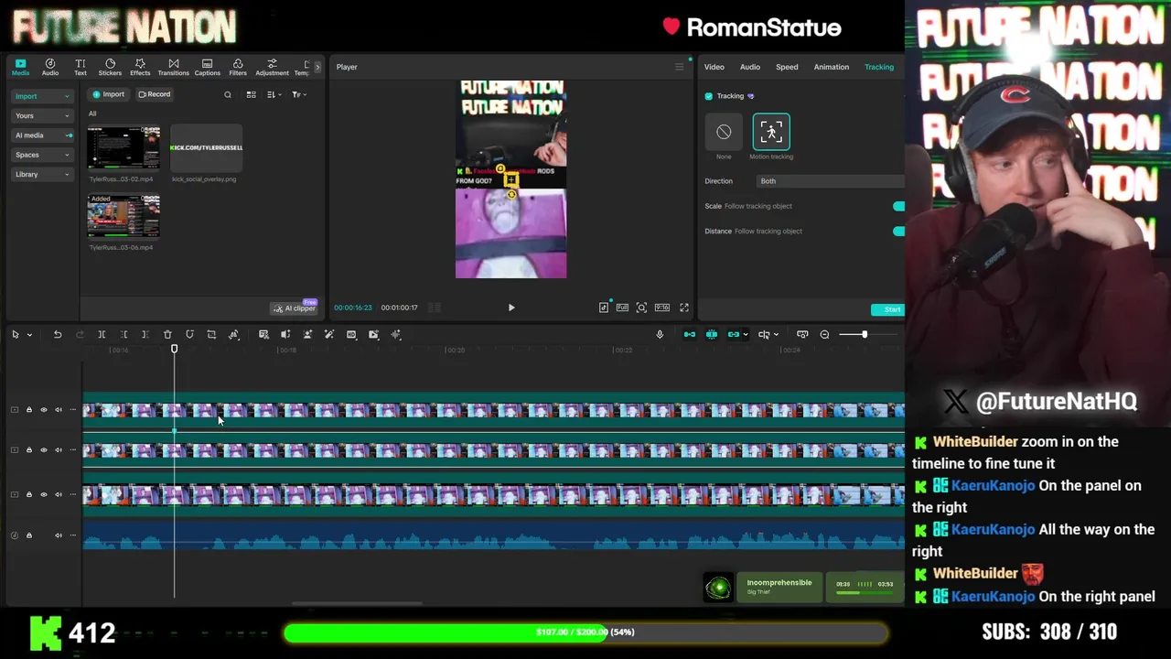Switch to the Effects tab
The height and width of the screenshot is (659, 1171).
tap(140, 67)
